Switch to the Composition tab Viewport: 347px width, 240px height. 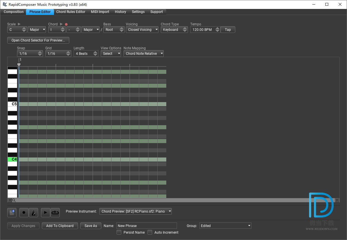point(14,12)
